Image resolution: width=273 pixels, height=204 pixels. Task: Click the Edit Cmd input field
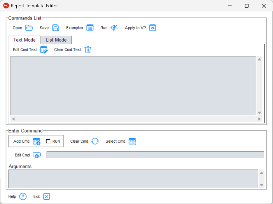[155, 155]
